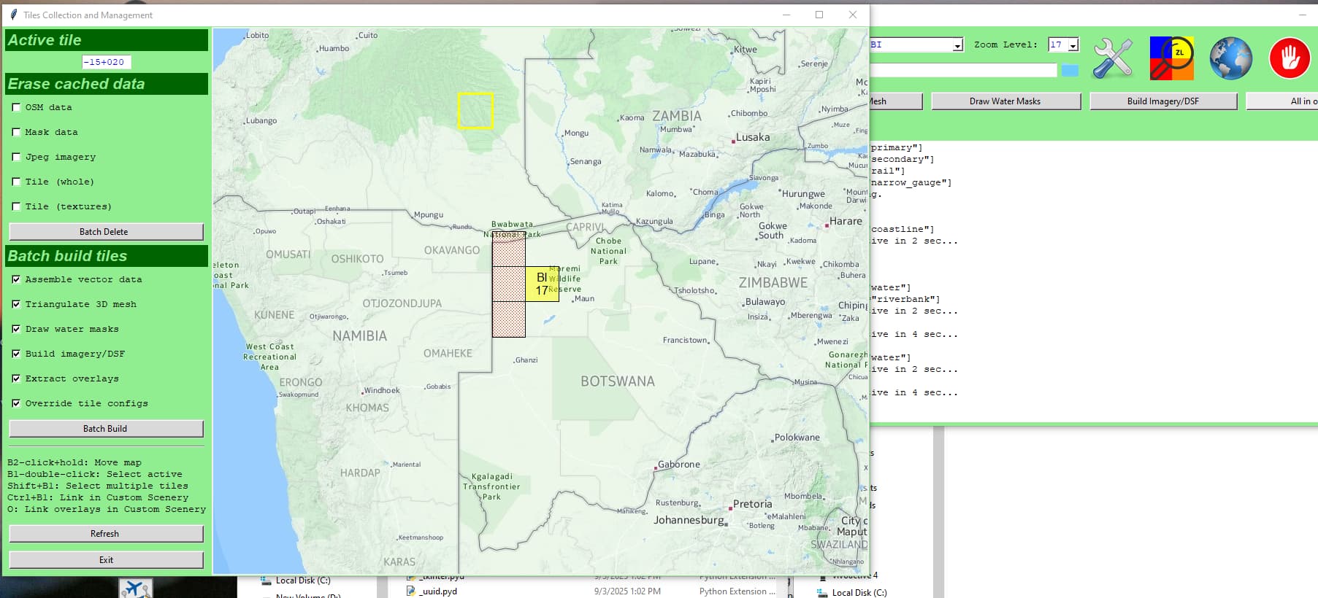Click the blue folder browse icon

tap(1070, 71)
